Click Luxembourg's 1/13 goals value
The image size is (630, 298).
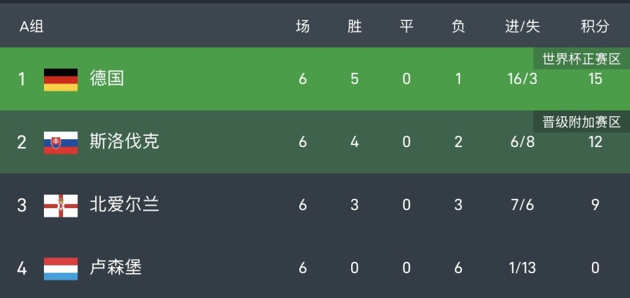[522, 268]
